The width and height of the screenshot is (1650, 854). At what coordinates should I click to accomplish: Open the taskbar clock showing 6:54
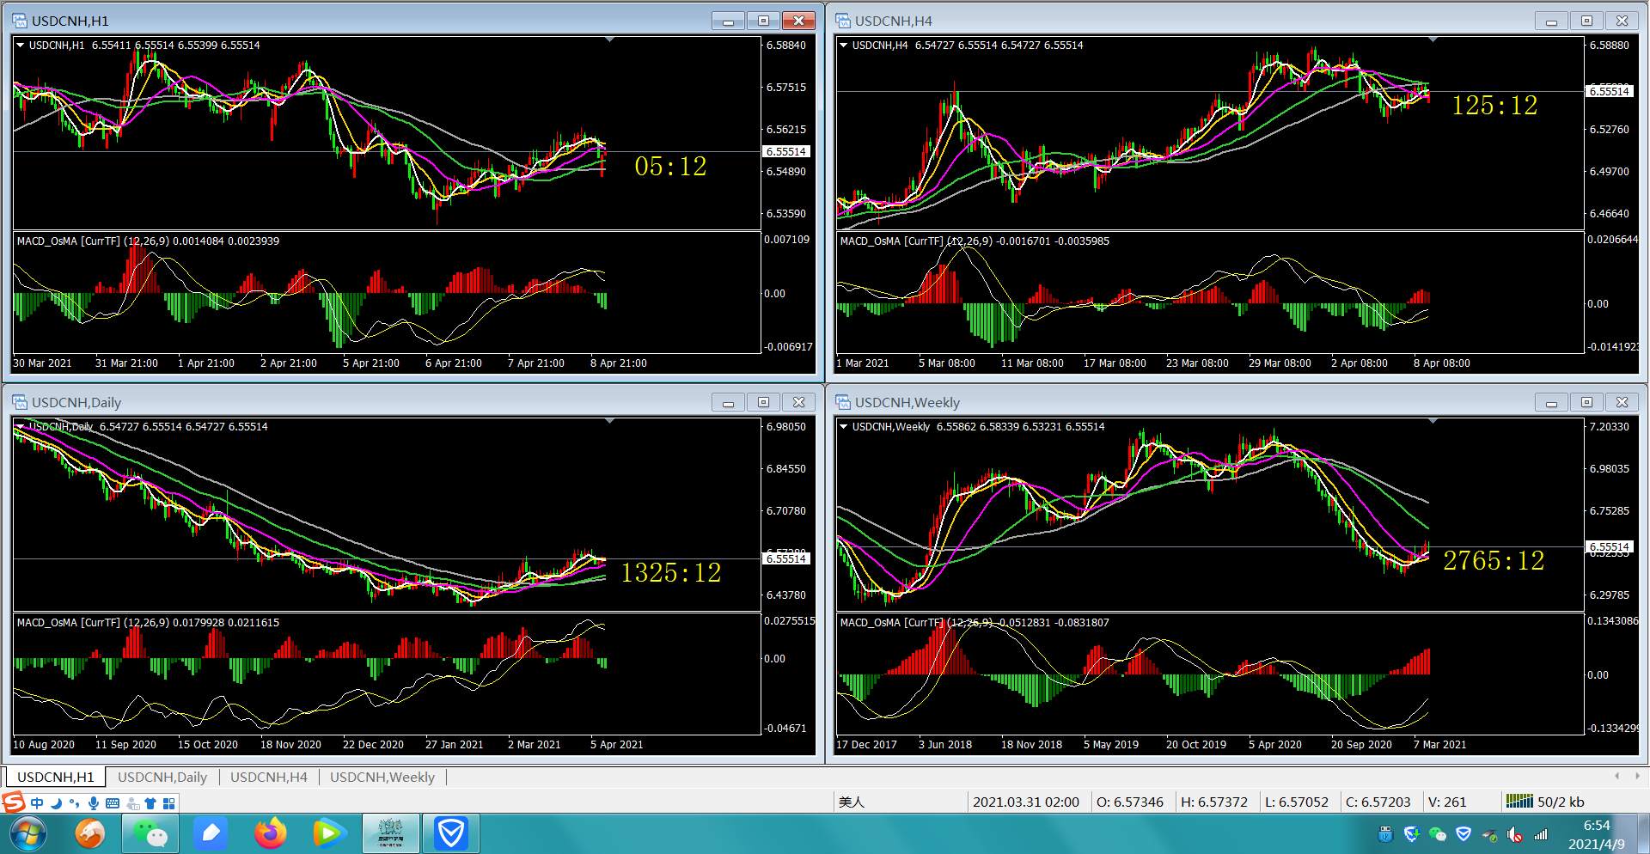point(1596,834)
